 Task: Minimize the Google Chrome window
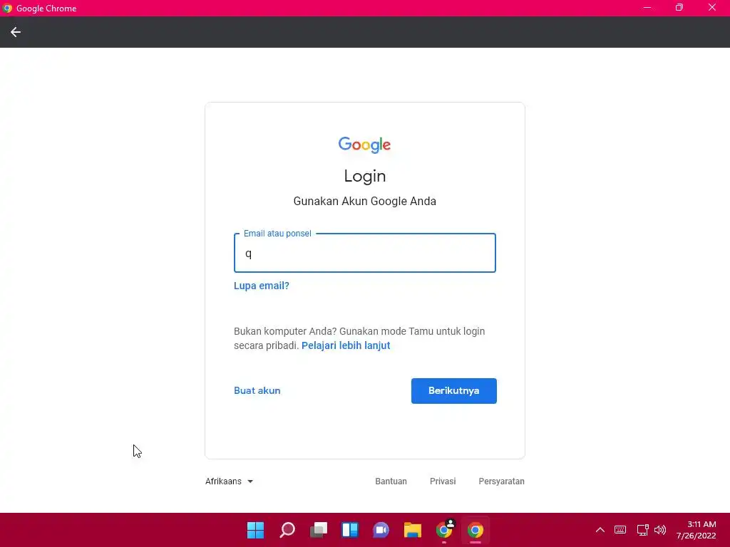pos(647,8)
